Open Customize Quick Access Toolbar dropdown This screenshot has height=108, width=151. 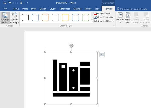(28, 3)
